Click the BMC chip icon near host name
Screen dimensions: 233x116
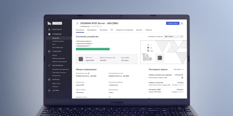click(x=81, y=59)
